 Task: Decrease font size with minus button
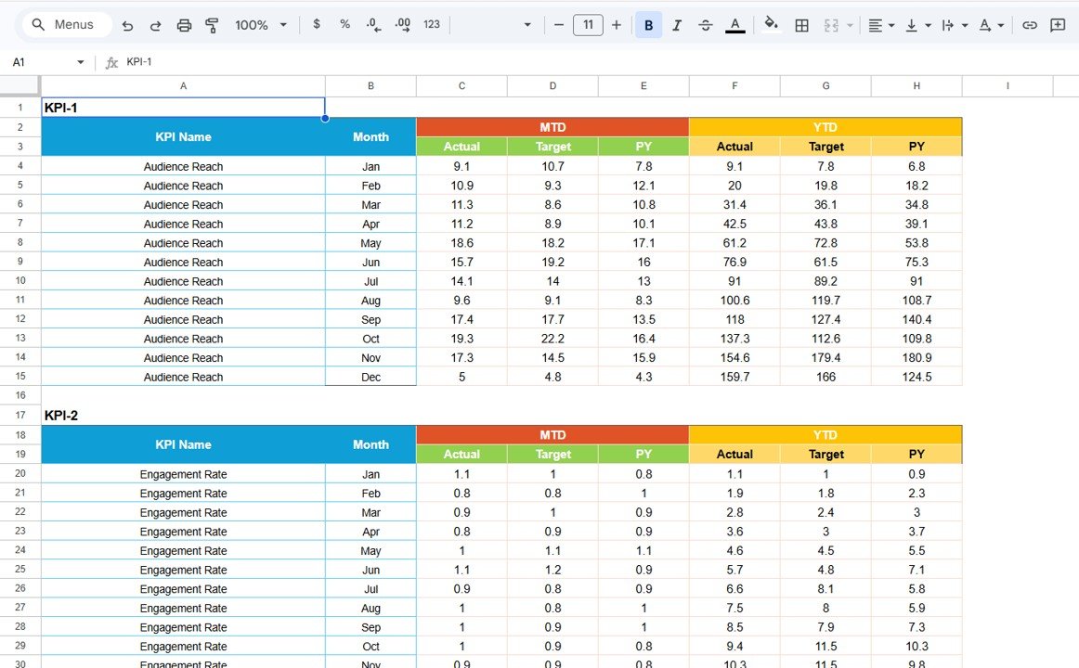(559, 25)
